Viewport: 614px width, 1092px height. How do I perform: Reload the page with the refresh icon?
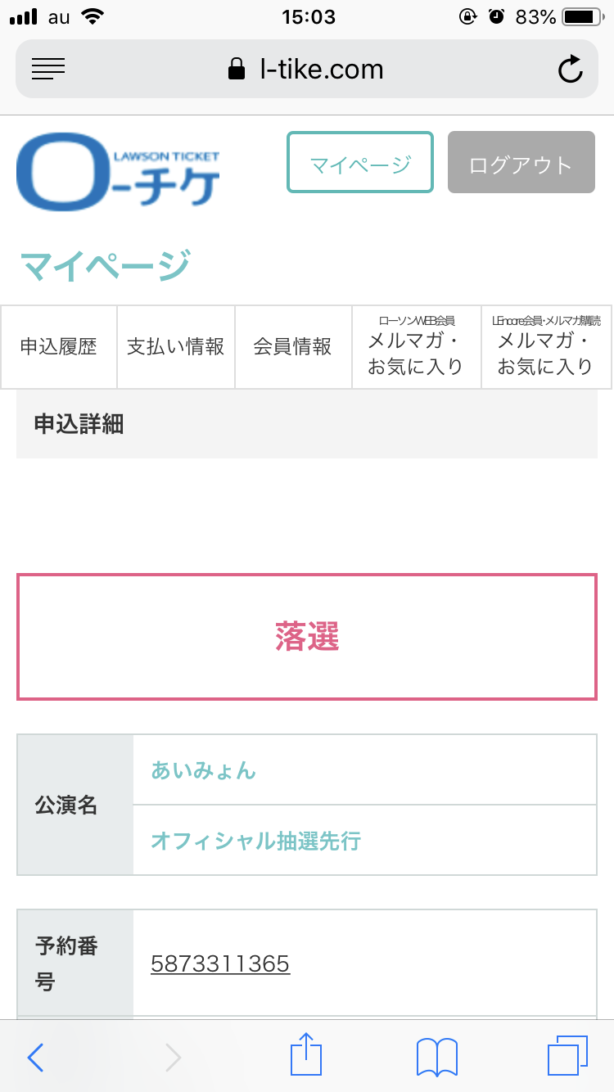570,70
